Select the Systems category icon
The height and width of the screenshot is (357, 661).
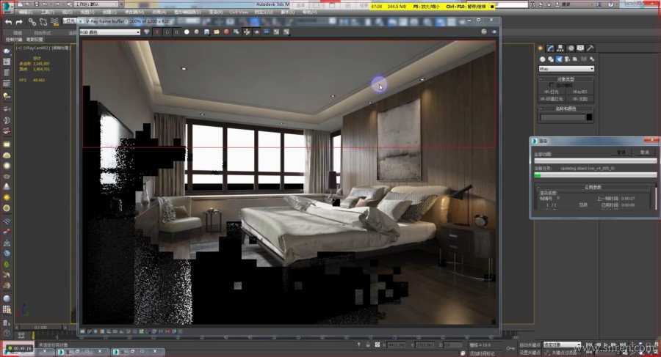[x=592, y=59]
